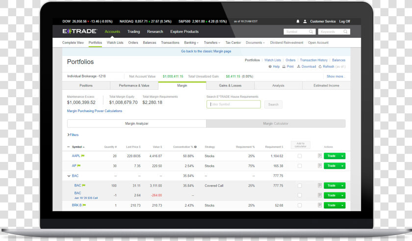Click the Trade button for AAPL

332,156
